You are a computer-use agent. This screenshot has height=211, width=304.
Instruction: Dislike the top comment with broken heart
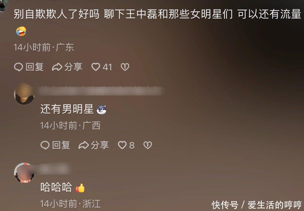125,67
